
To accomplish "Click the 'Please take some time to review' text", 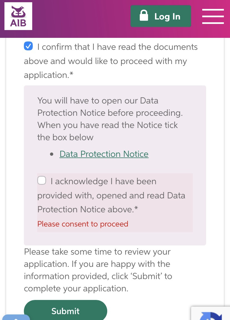I will coord(97,252).
